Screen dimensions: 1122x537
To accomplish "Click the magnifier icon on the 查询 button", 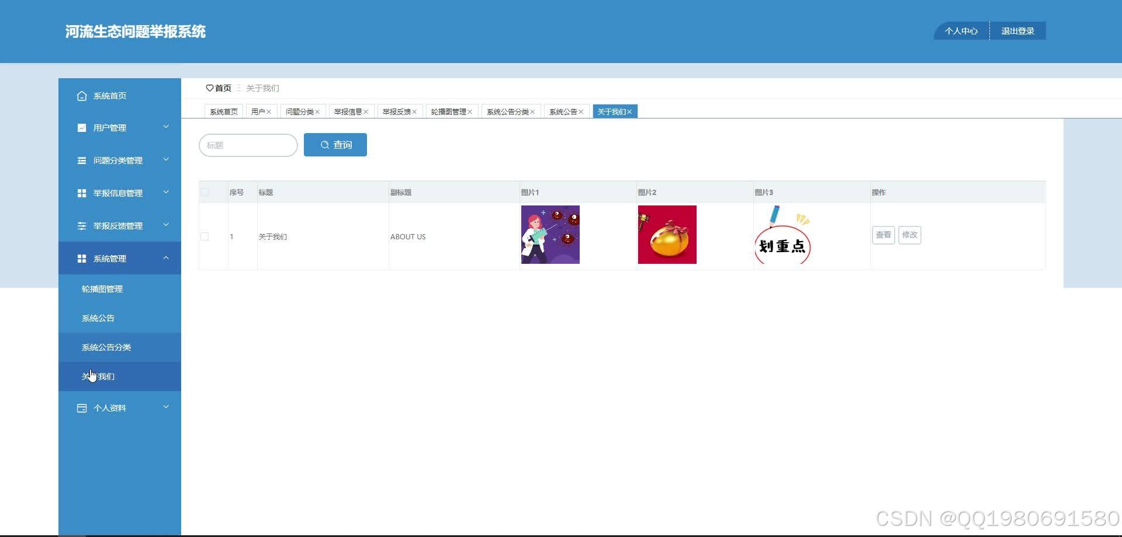I will coord(325,144).
